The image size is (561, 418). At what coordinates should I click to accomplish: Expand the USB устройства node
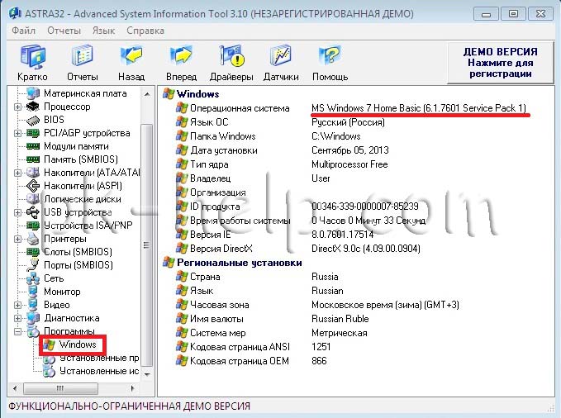(x=17, y=212)
